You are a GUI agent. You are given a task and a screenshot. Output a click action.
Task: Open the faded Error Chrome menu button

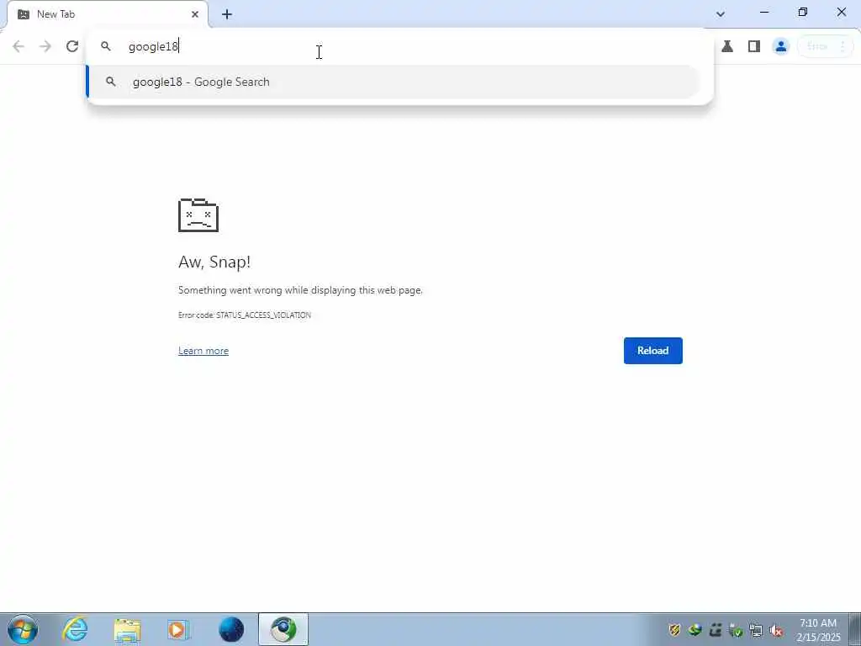826,46
